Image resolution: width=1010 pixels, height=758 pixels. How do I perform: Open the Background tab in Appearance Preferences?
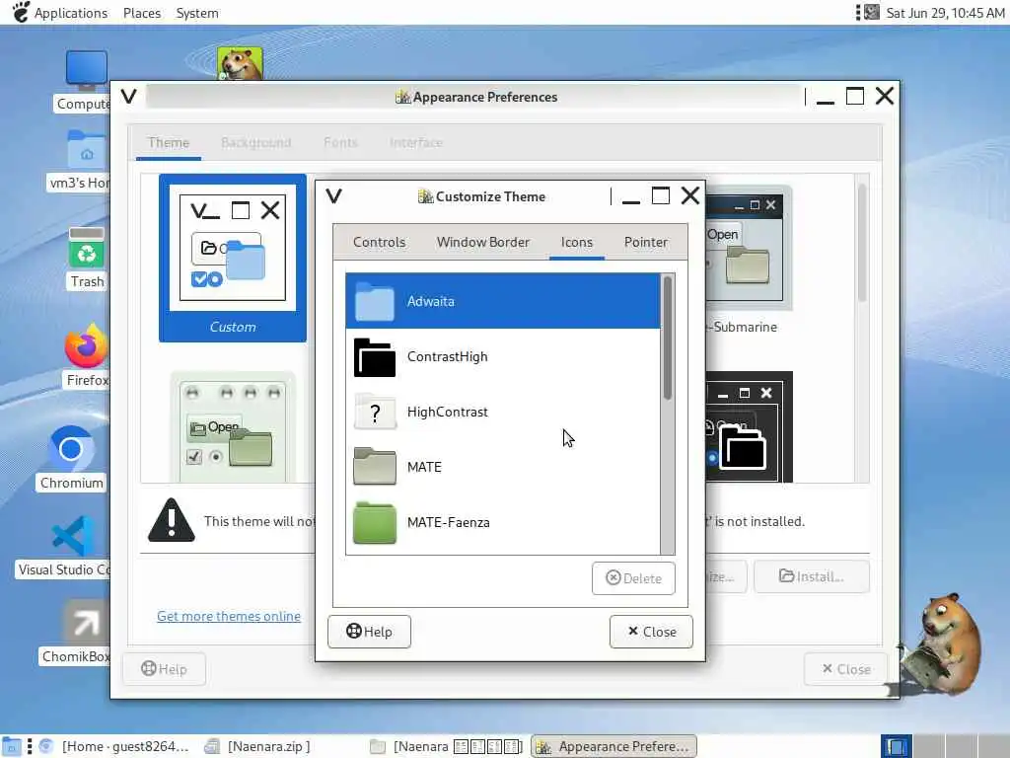click(255, 142)
